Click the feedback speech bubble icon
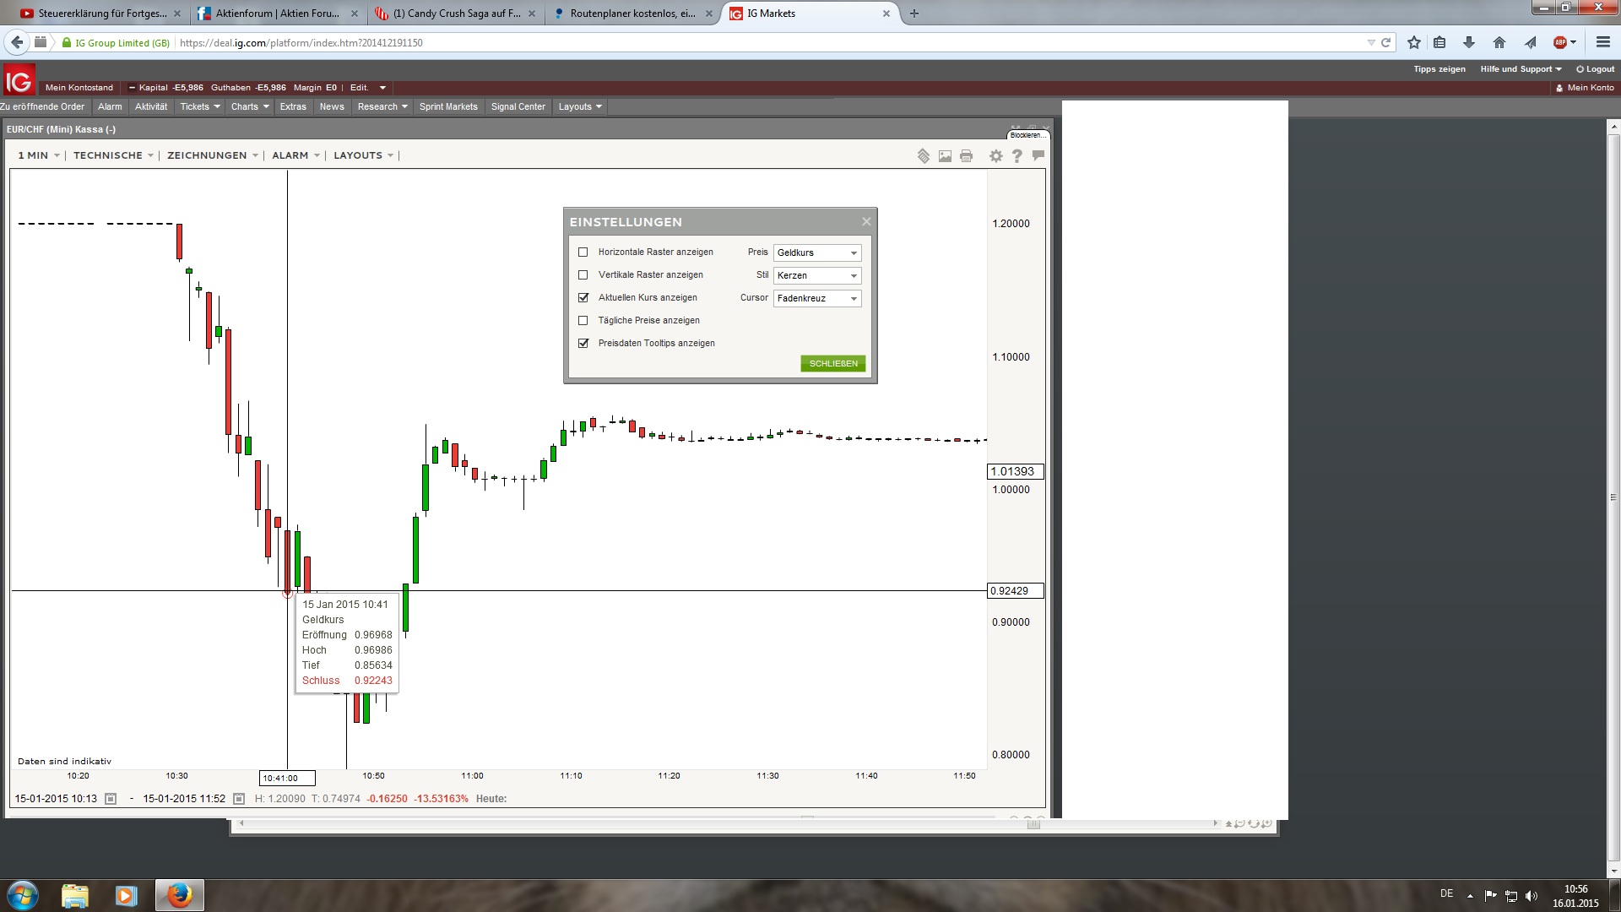 click(x=1038, y=155)
